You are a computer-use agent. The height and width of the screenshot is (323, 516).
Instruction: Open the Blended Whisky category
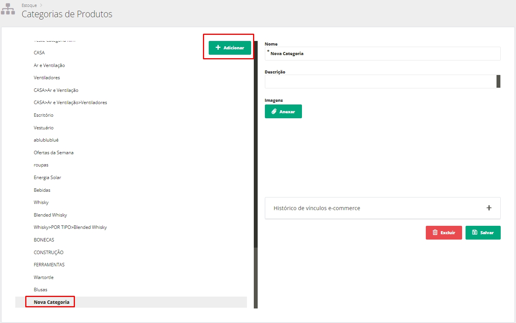click(x=50, y=215)
